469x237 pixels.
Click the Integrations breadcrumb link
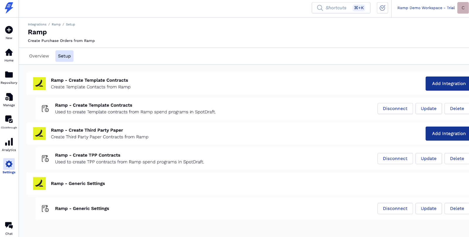(37, 24)
